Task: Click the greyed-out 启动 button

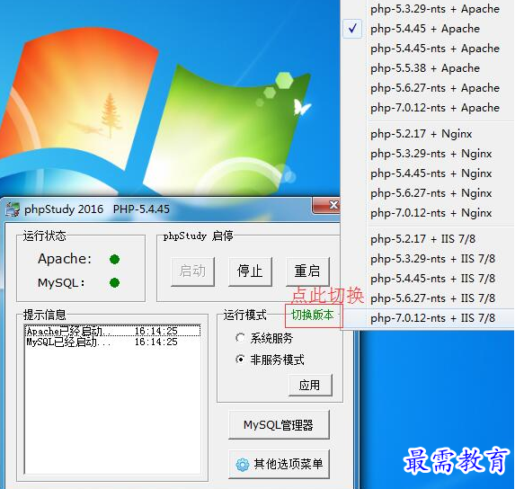Action: tap(193, 271)
